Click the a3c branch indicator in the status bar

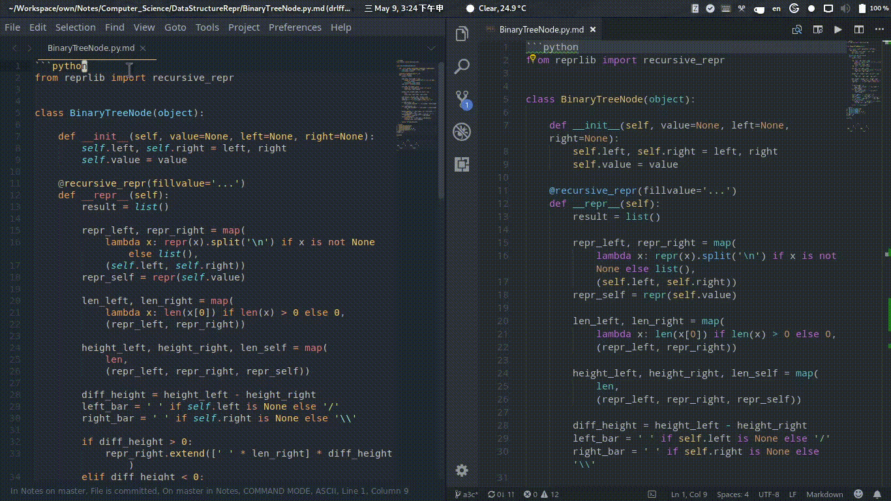[467, 494]
